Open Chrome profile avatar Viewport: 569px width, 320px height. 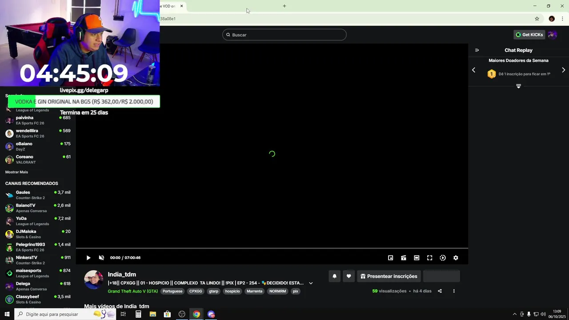click(552, 19)
